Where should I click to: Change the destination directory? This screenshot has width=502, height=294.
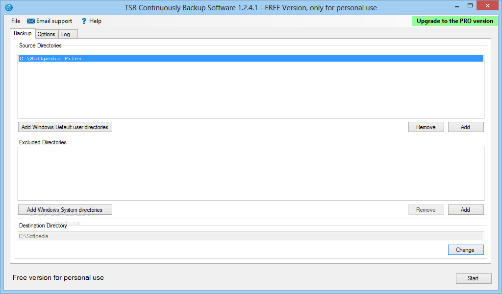coord(466,249)
